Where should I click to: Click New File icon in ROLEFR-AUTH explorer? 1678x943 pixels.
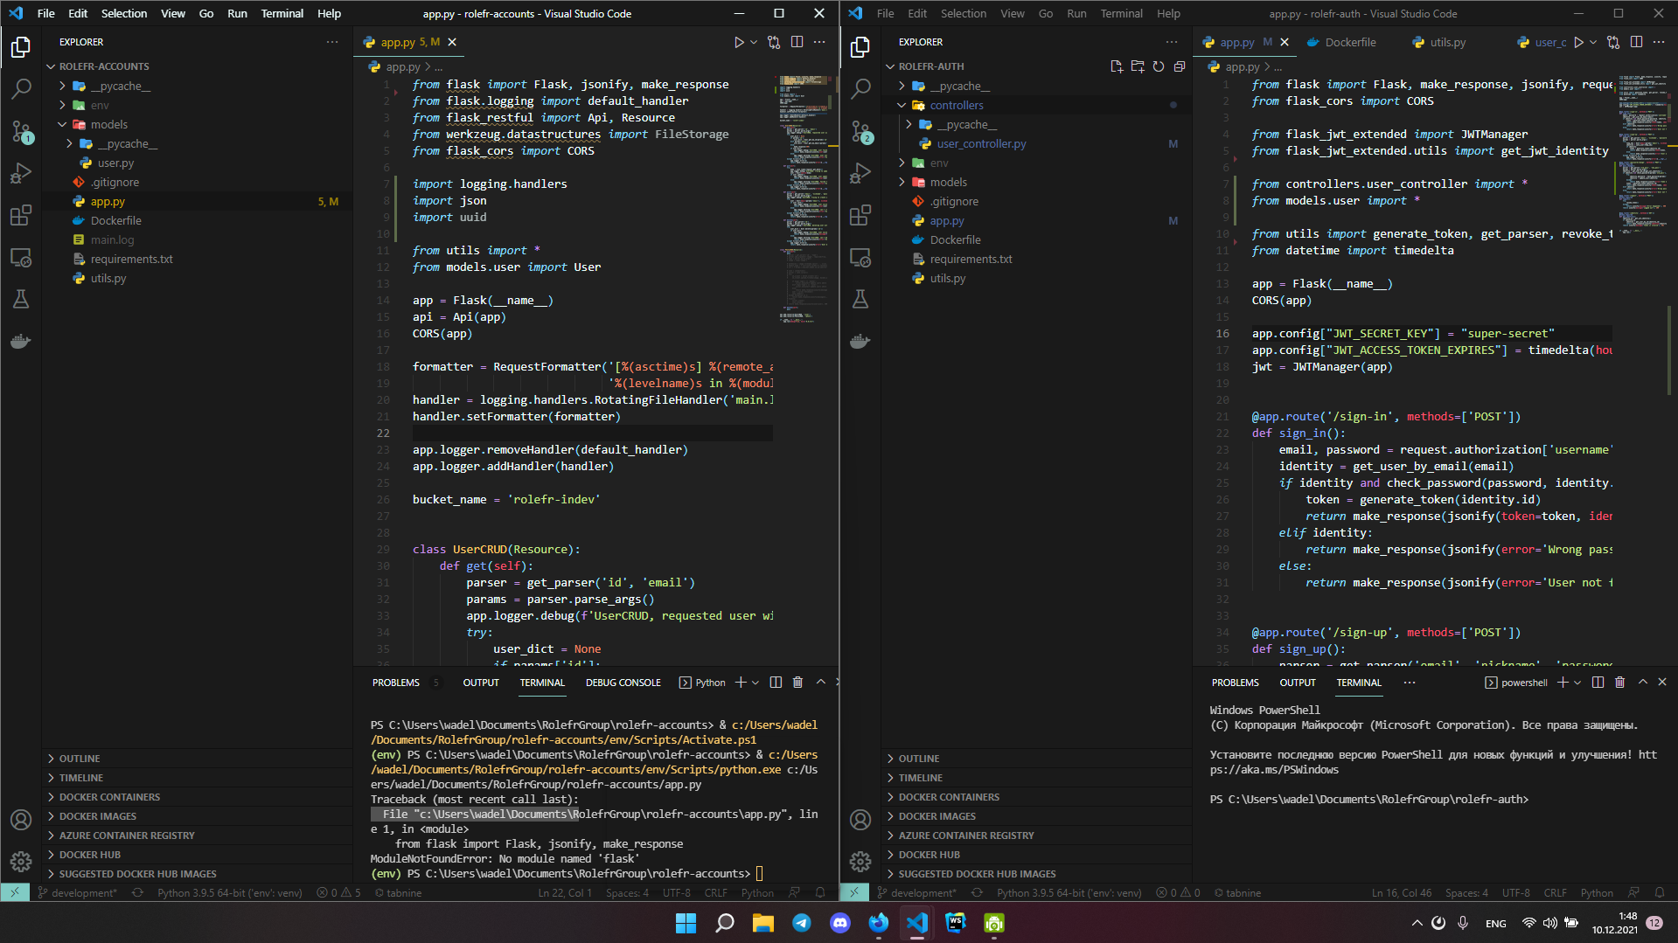(1117, 66)
